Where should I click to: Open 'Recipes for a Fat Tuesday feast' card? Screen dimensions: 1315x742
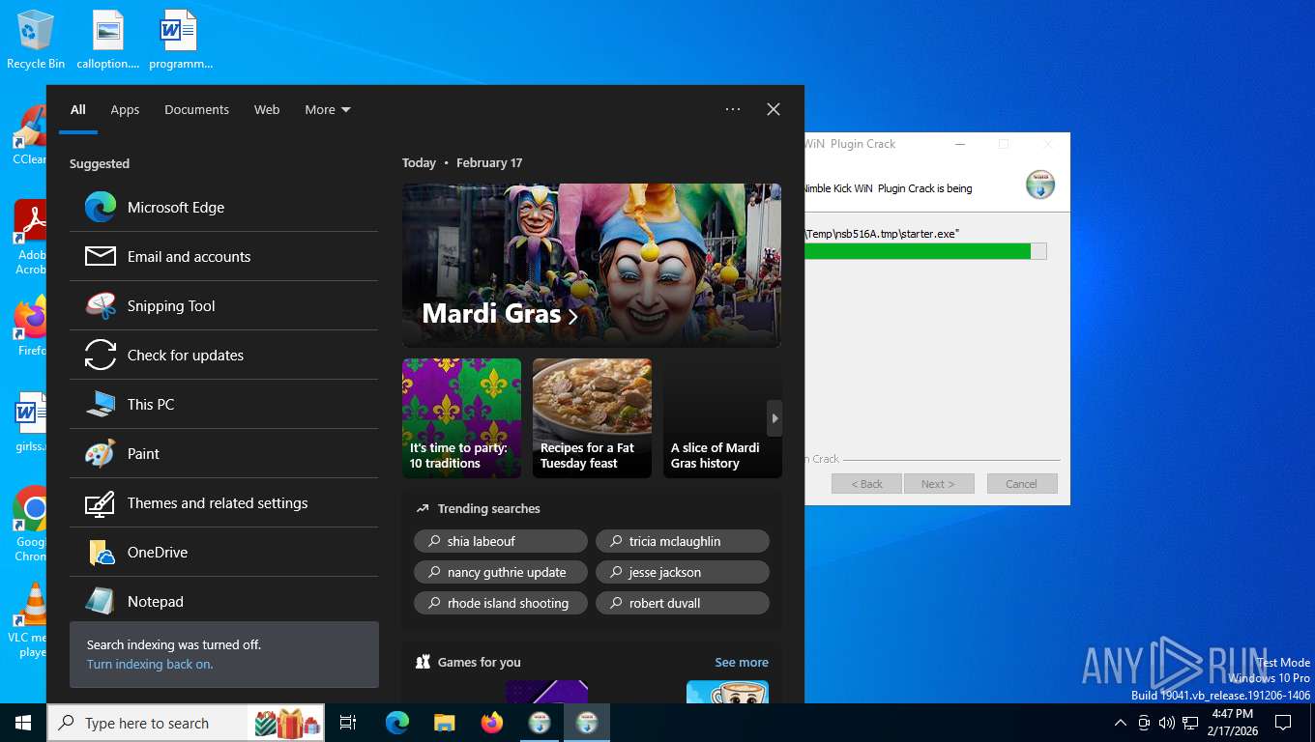tap(592, 417)
